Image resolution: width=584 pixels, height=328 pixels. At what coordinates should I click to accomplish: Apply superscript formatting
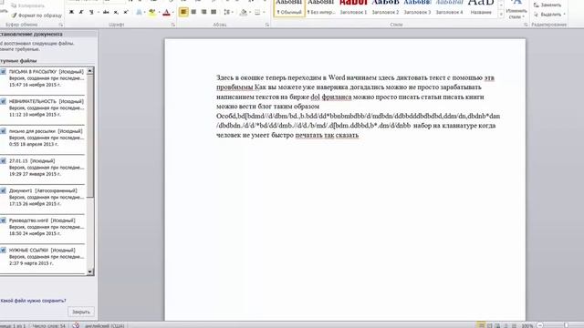[x=126, y=12]
